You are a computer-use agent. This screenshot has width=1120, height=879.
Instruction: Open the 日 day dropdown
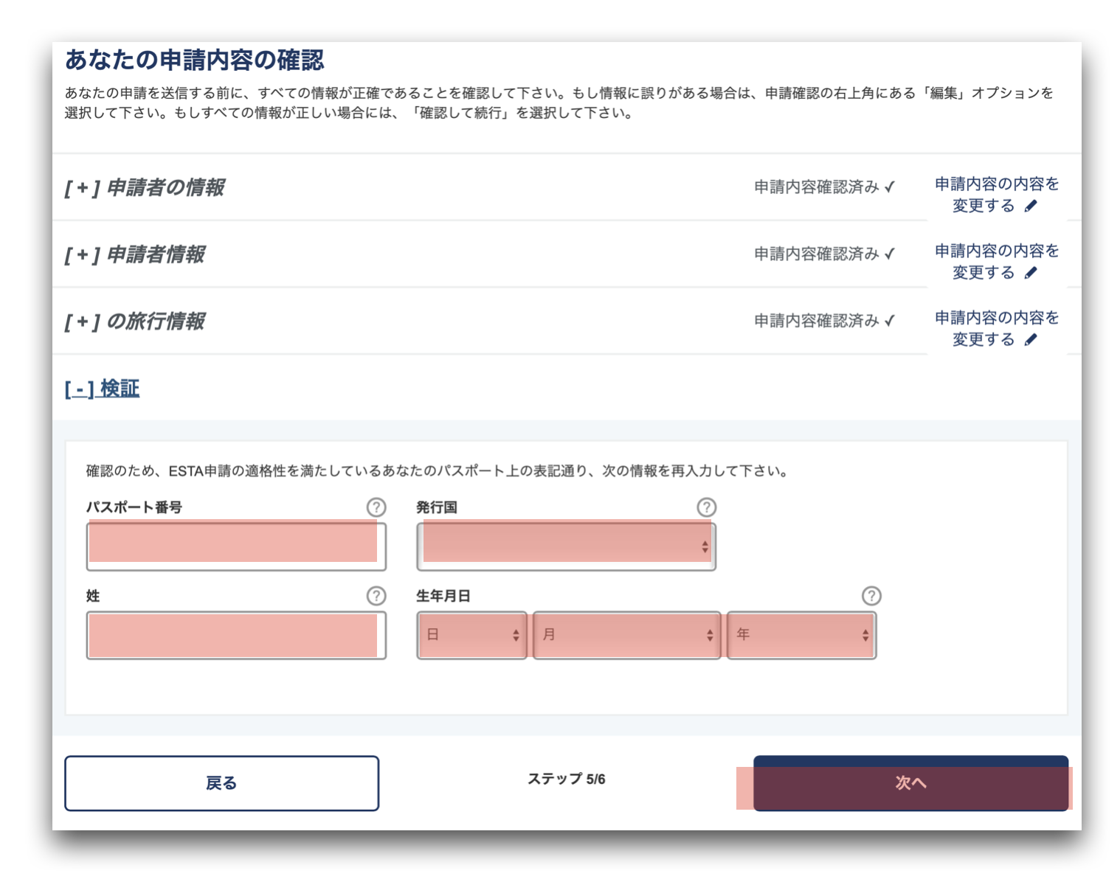pyautogui.click(x=471, y=635)
